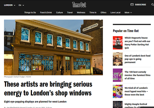The image size is (154, 108).
Task: Open the Hogwarts Sorting Hat thumbnail
Action: click(x=118, y=43)
